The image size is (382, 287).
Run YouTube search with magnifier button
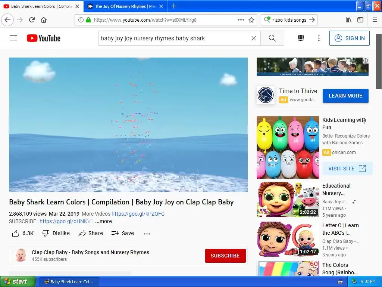pos(272,38)
